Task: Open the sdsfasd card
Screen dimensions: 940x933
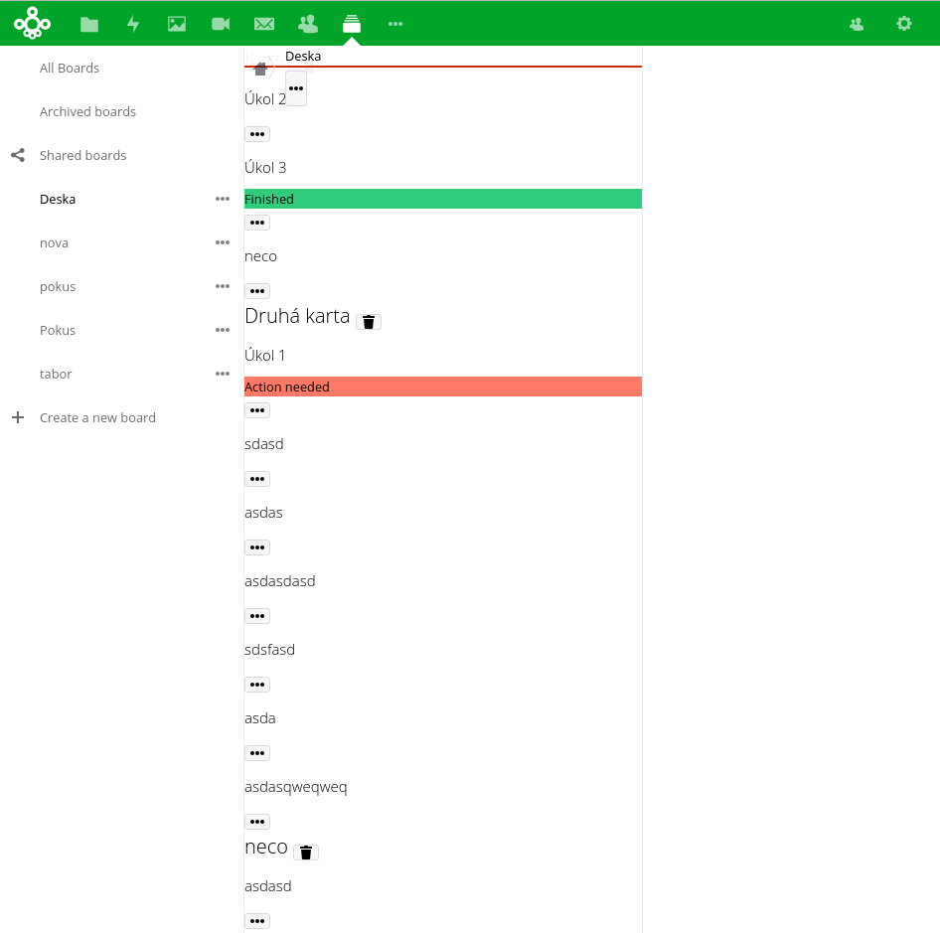Action: click(x=269, y=650)
